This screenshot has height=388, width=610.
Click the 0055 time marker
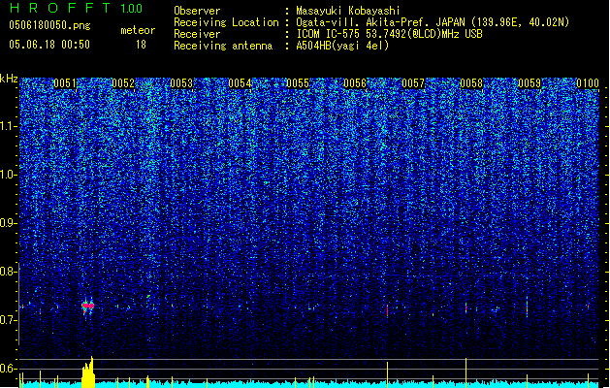point(298,83)
